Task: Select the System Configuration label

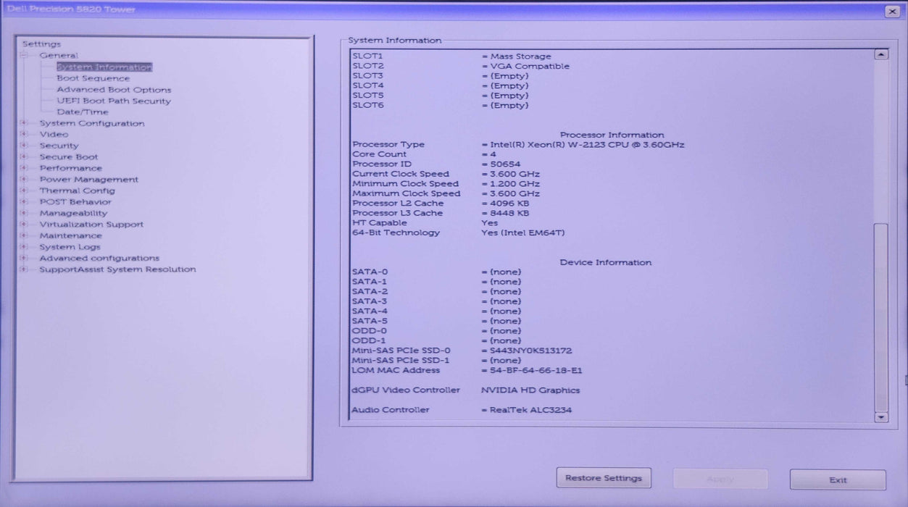Action: (92, 123)
